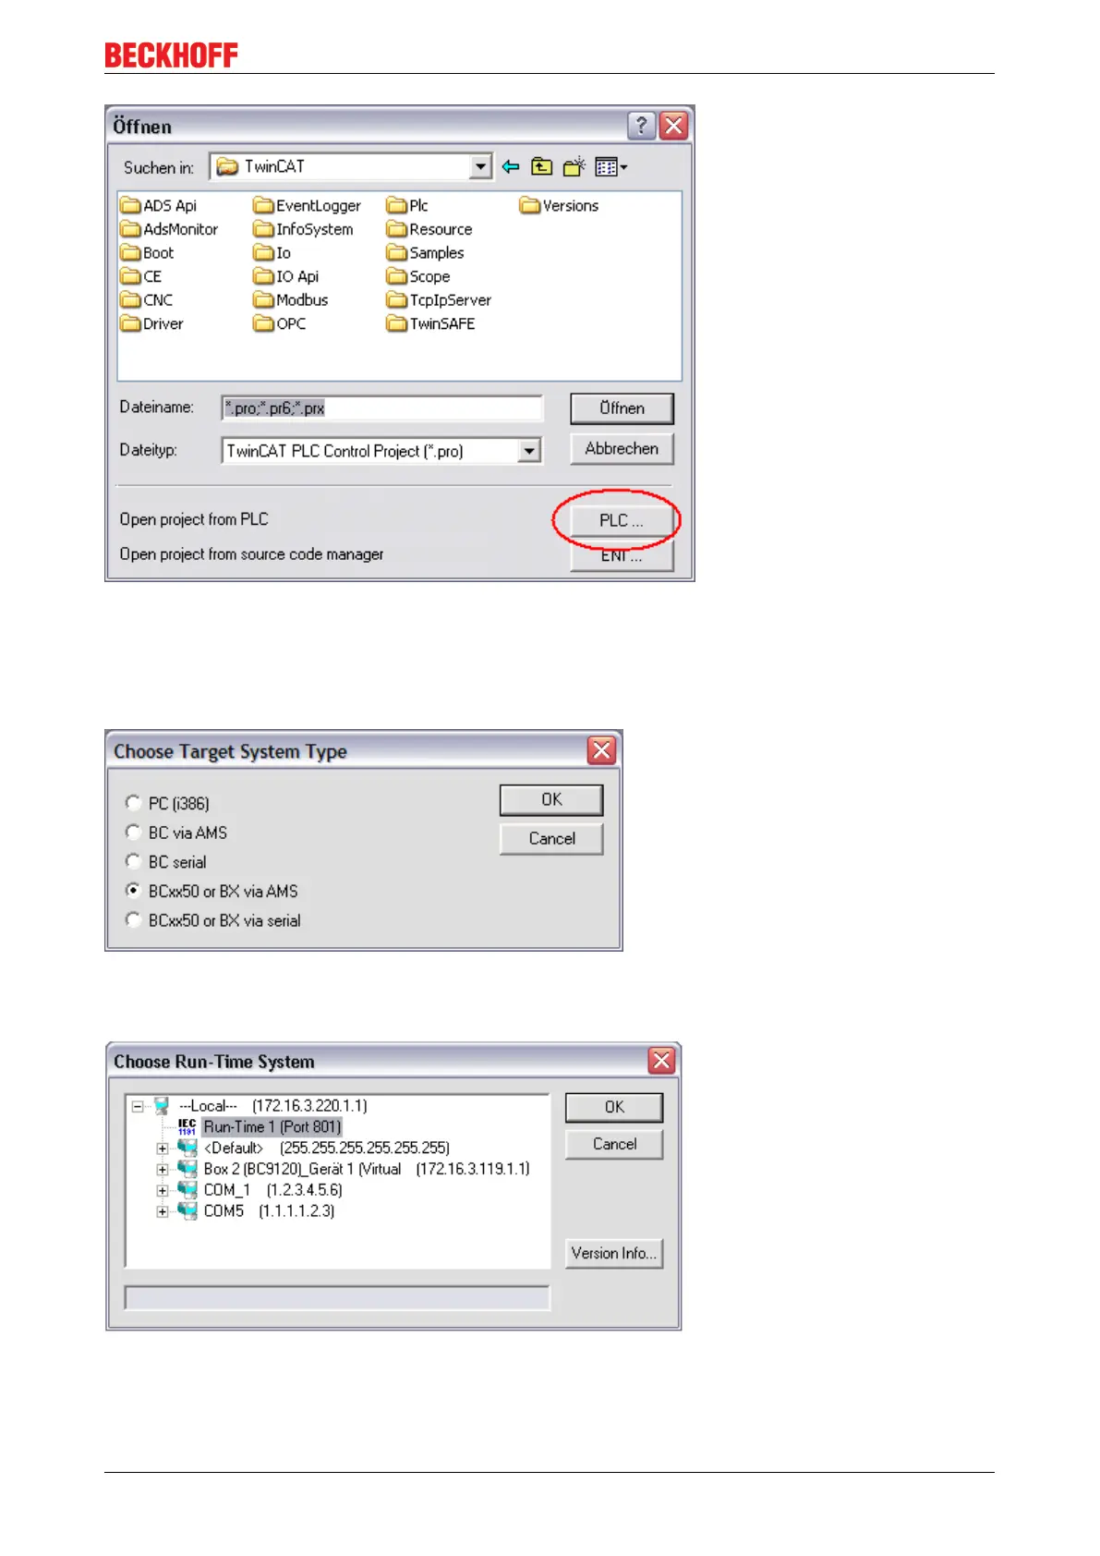The width and height of the screenshot is (1100, 1556).
Task: Open the Modbus folder
Action: click(x=291, y=299)
